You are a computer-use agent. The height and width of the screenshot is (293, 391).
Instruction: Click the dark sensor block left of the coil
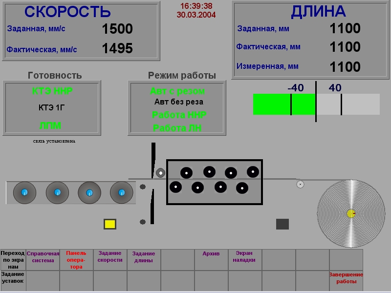pyautogui.click(x=283, y=225)
